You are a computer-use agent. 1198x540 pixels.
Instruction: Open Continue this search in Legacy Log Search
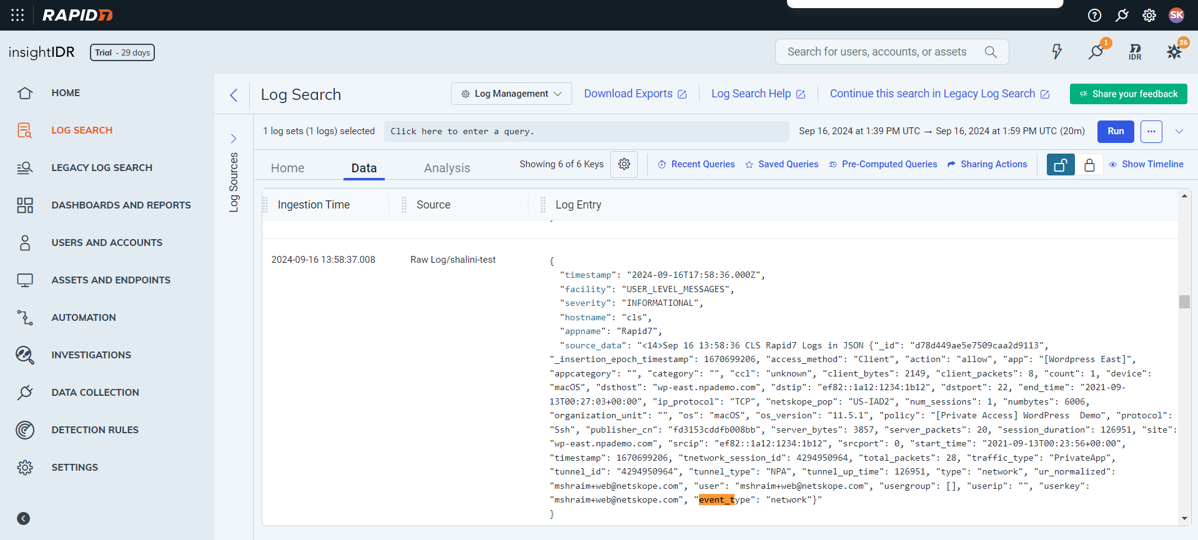point(939,94)
